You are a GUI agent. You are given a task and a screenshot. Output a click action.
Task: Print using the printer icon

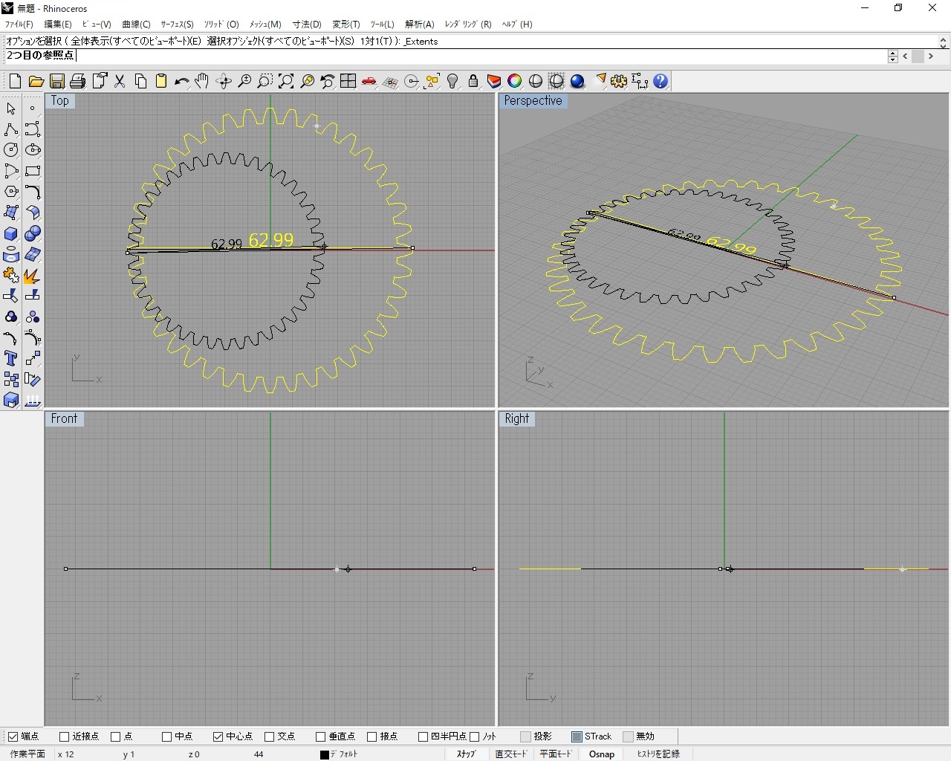tap(77, 81)
